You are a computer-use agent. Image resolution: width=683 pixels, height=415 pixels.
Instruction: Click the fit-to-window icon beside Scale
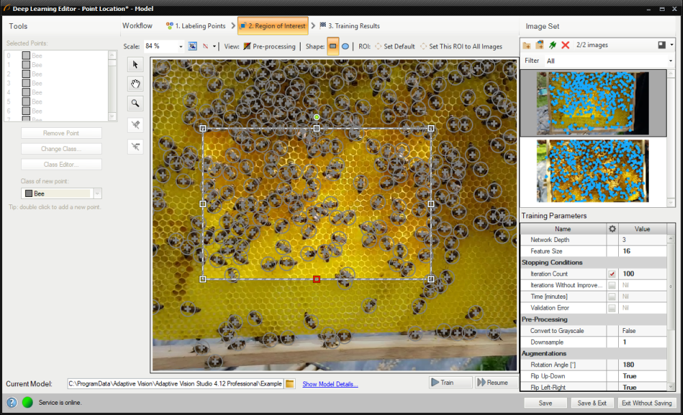coord(193,46)
